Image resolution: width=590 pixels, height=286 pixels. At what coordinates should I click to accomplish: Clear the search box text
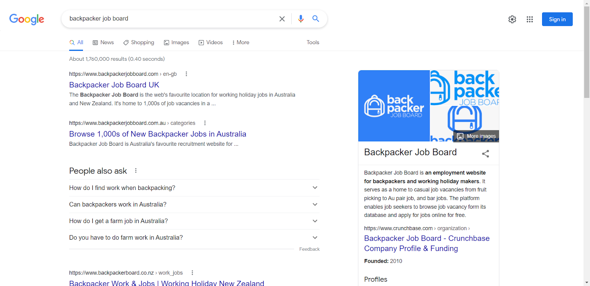(282, 19)
